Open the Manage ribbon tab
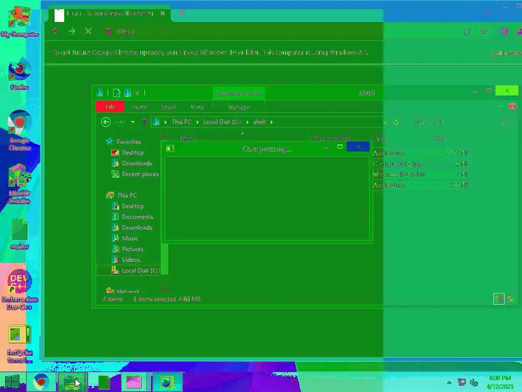This screenshot has height=392, width=522. (239, 107)
